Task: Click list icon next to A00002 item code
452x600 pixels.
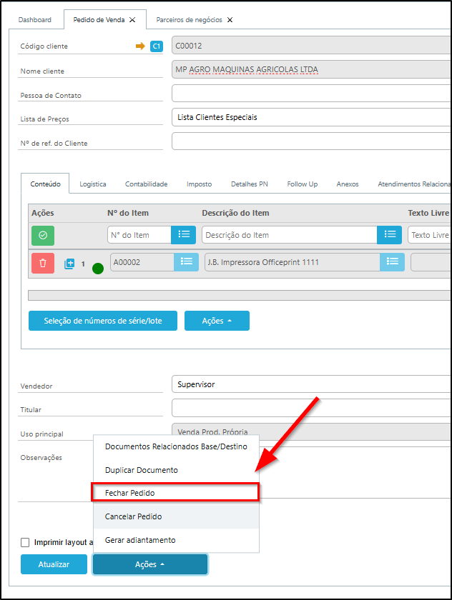Action: (x=186, y=262)
